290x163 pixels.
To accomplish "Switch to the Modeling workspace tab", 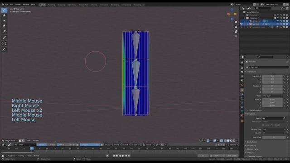I will point(51,5).
